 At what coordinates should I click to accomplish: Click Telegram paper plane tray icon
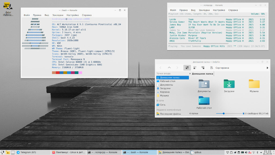point(235,152)
